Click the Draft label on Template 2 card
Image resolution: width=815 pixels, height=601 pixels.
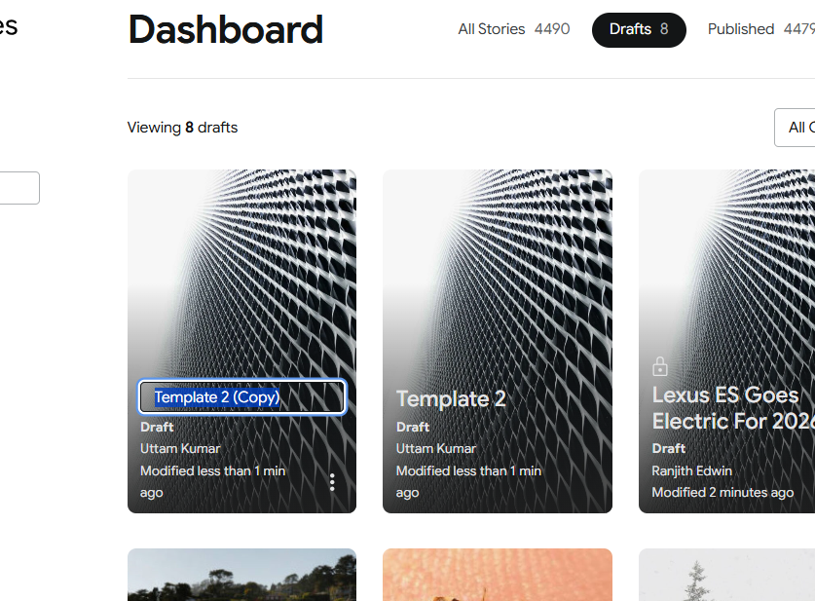point(413,427)
